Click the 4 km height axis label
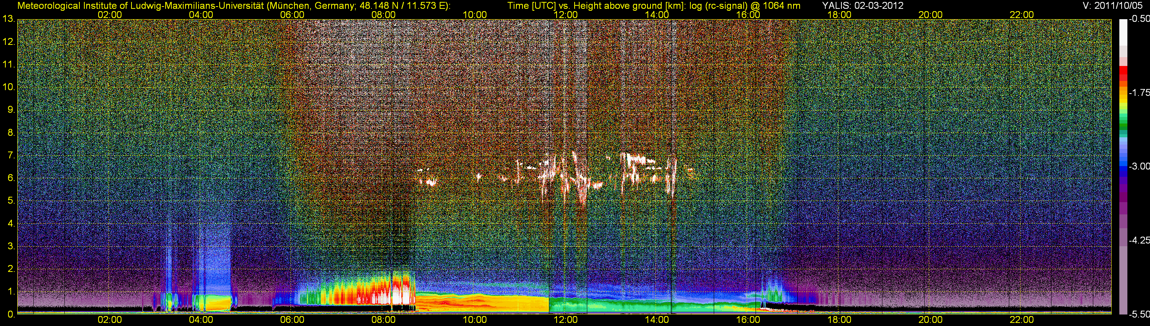This screenshot has width=1150, height=326. (x=11, y=224)
